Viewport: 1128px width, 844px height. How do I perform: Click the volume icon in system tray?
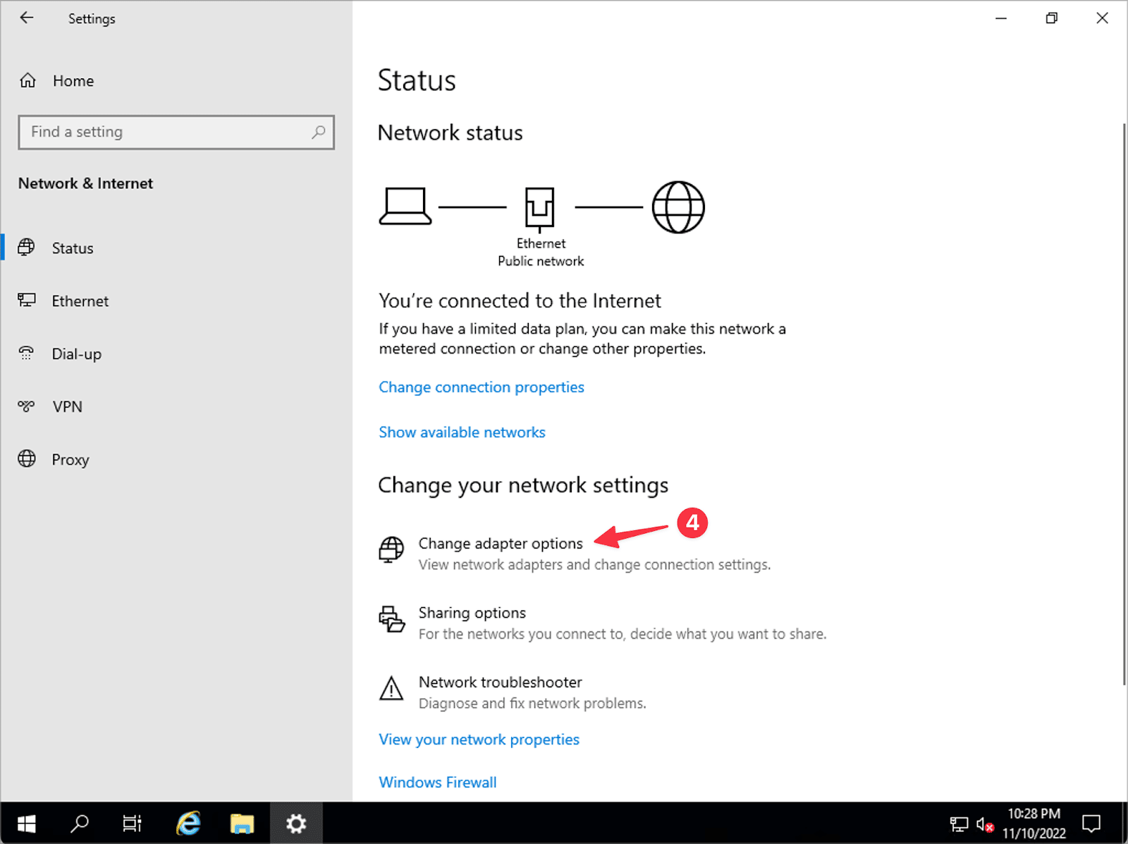point(983,824)
